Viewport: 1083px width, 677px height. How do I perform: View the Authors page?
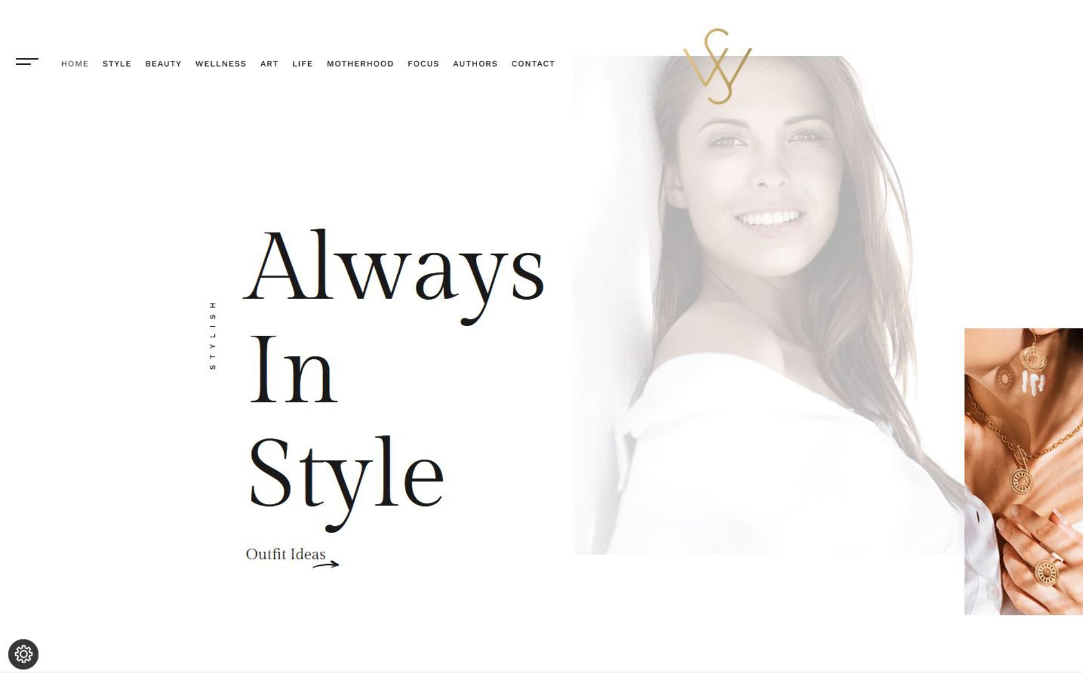click(475, 64)
